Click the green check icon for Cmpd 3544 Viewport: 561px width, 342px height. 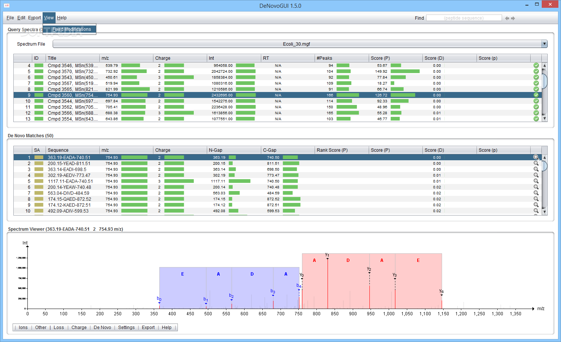point(536,101)
